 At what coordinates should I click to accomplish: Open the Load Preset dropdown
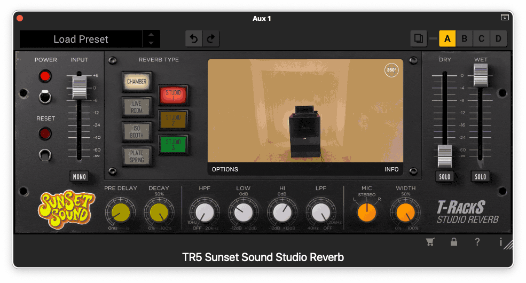[81, 39]
